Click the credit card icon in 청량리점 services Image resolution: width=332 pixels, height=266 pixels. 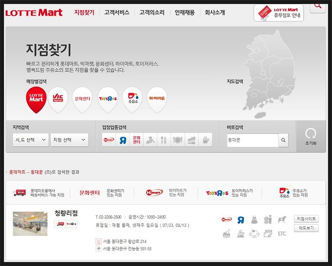[x=268, y=234]
